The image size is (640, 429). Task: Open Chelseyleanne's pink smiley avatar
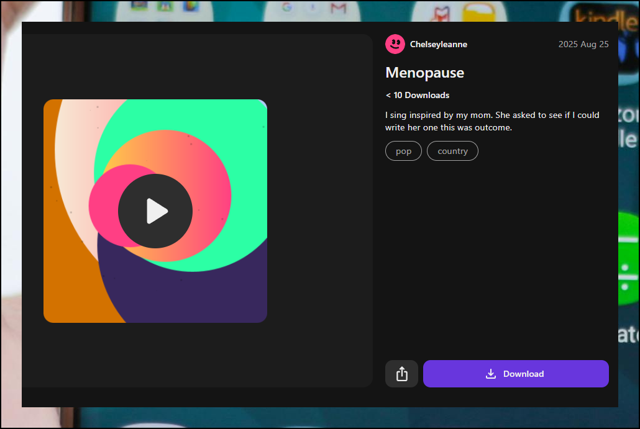(x=395, y=44)
